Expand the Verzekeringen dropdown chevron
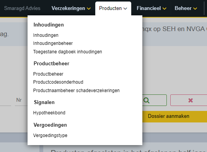The image size is (207, 152). click(x=89, y=8)
